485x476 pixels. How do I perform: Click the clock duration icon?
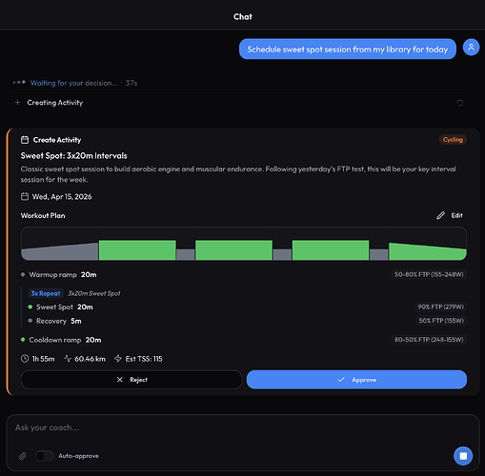tap(25, 359)
